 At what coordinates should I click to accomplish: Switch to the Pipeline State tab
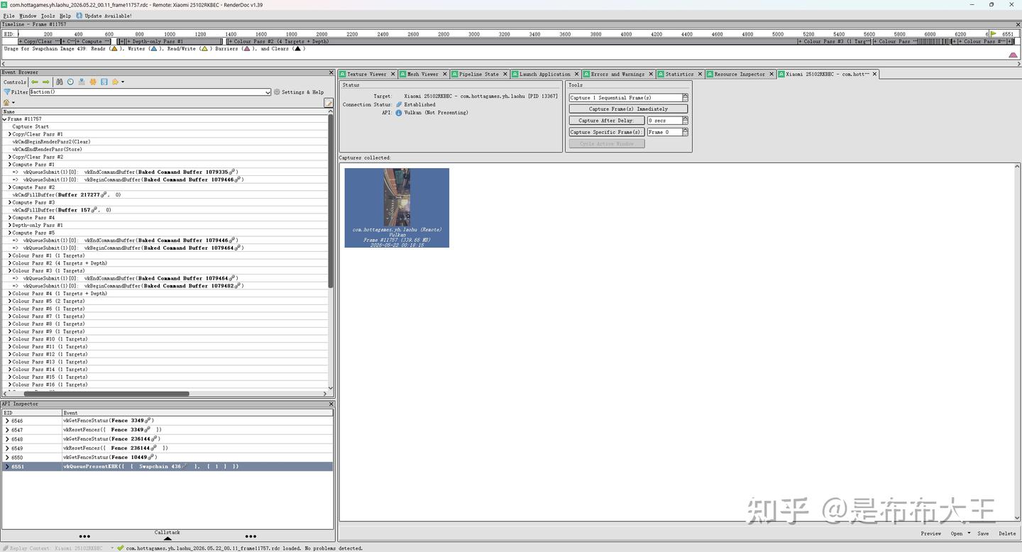(x=478, y=74)
